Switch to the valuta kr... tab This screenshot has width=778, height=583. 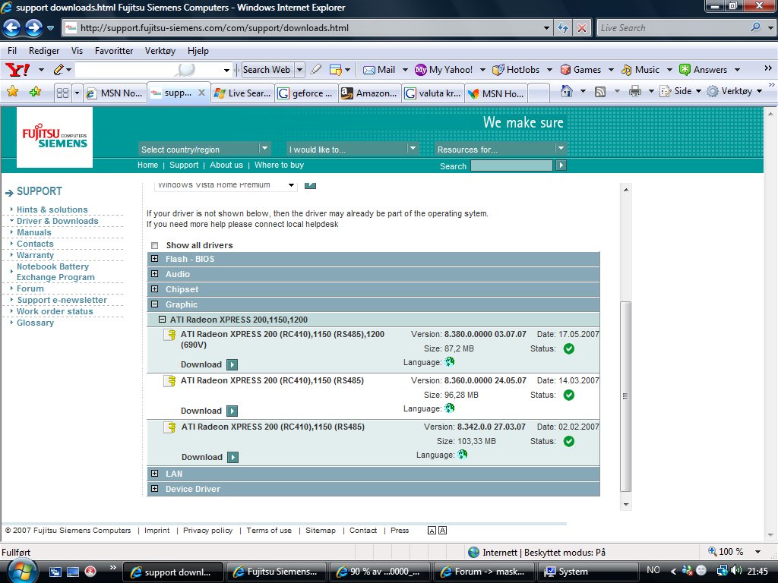(433, 93)
